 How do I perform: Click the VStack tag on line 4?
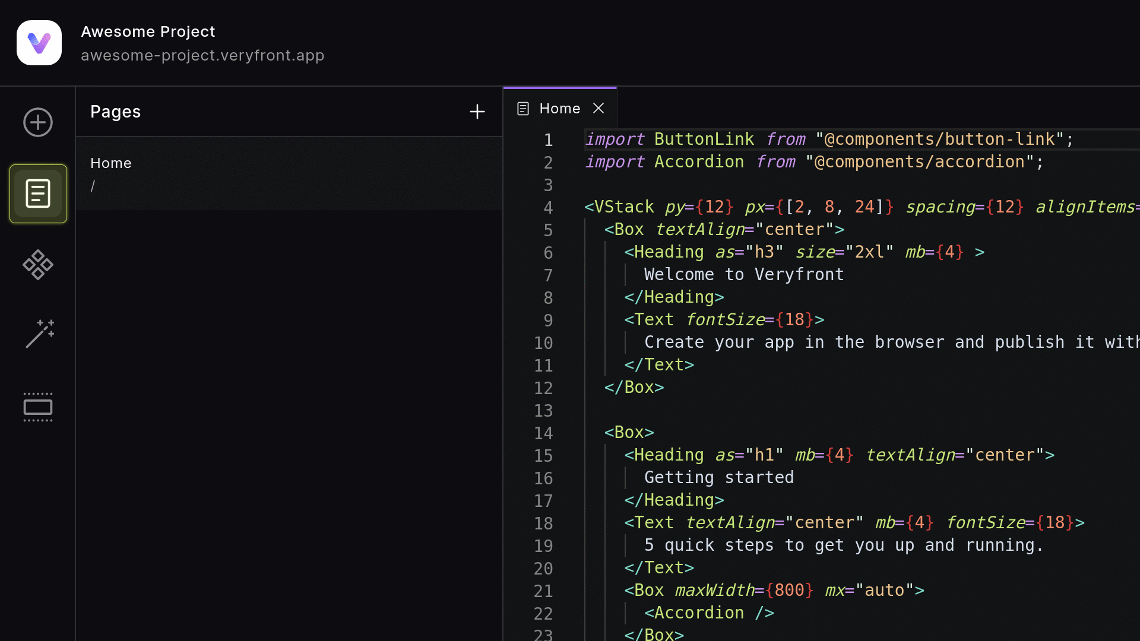619,207
